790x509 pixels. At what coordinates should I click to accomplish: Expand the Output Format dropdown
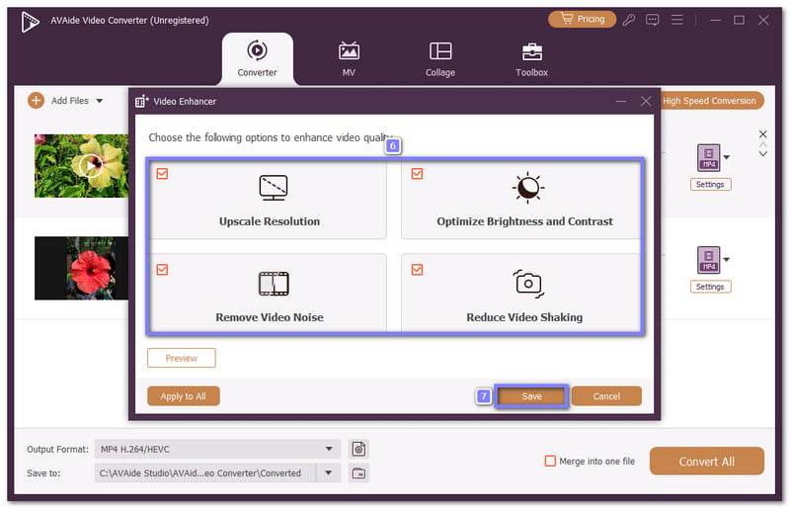328,449
